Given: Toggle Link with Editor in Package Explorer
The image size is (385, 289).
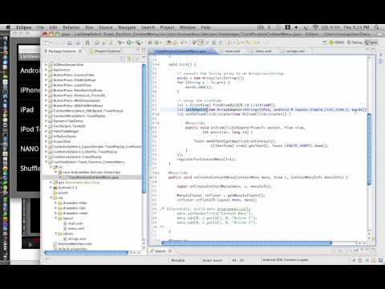Looking at the screenshot, I should [x=130, y=59].
